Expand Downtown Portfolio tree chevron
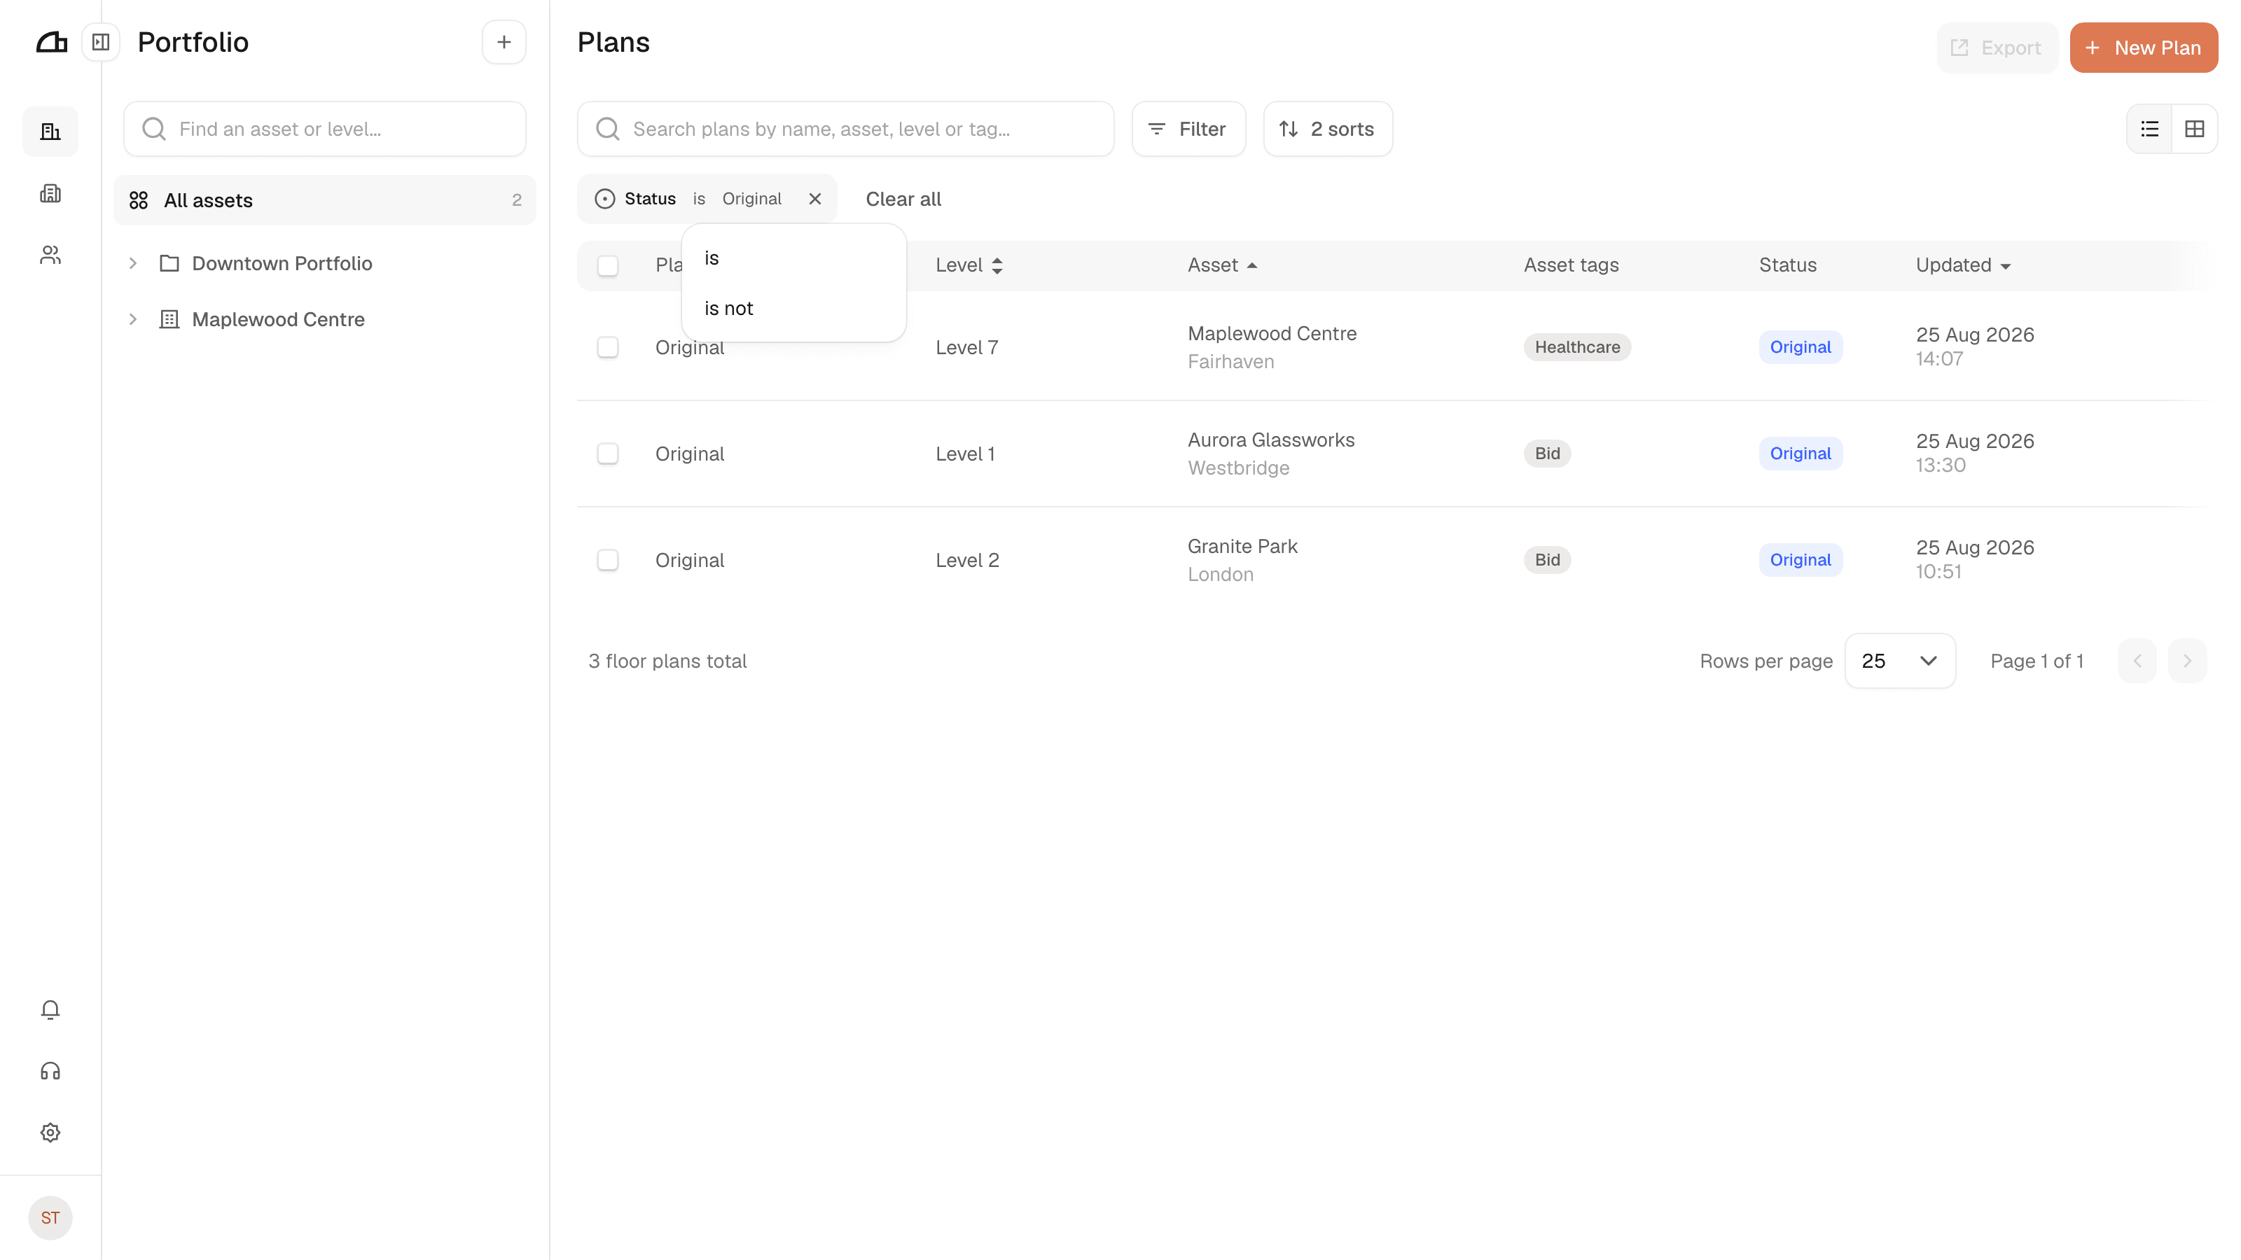The image size is (2241, 1260). pyautogui.click(x=133, y=263)
